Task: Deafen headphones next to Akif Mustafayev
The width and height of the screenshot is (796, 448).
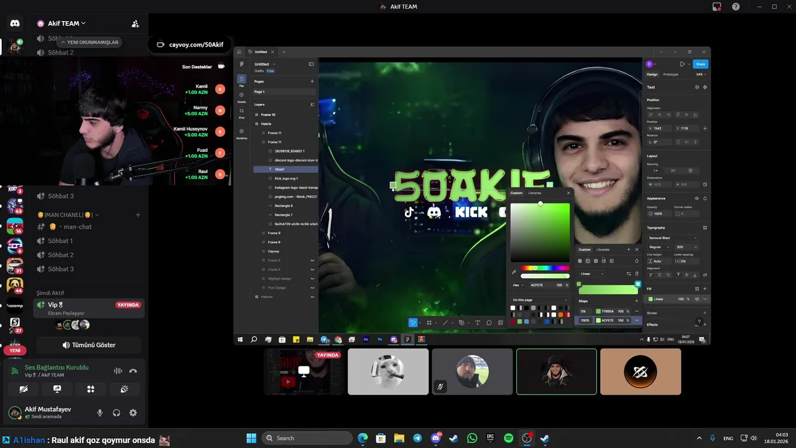Action: (x=116, y=413)
